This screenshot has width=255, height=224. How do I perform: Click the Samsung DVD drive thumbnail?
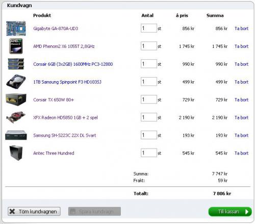(x=16, y=135)
